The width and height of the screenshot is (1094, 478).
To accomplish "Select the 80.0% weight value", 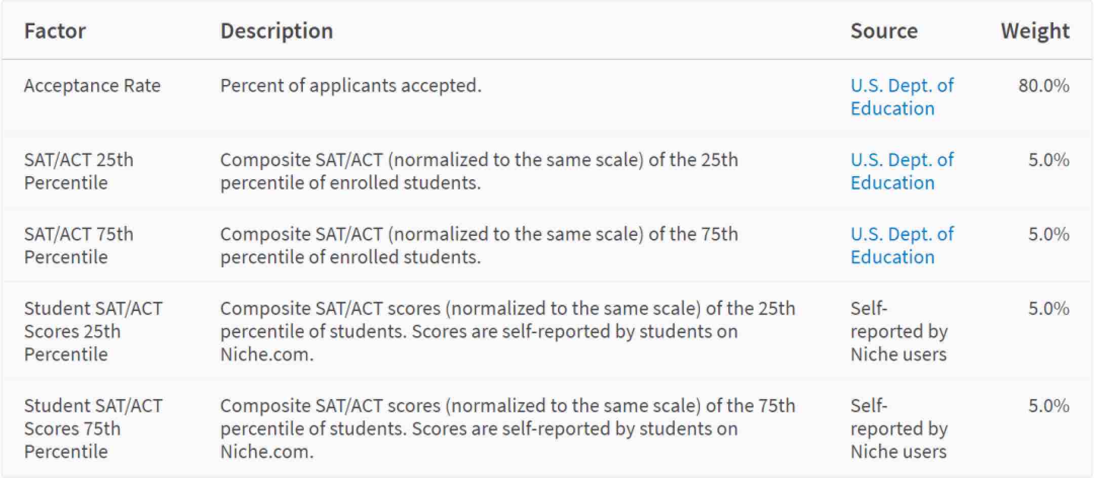I will point(1043,86).
